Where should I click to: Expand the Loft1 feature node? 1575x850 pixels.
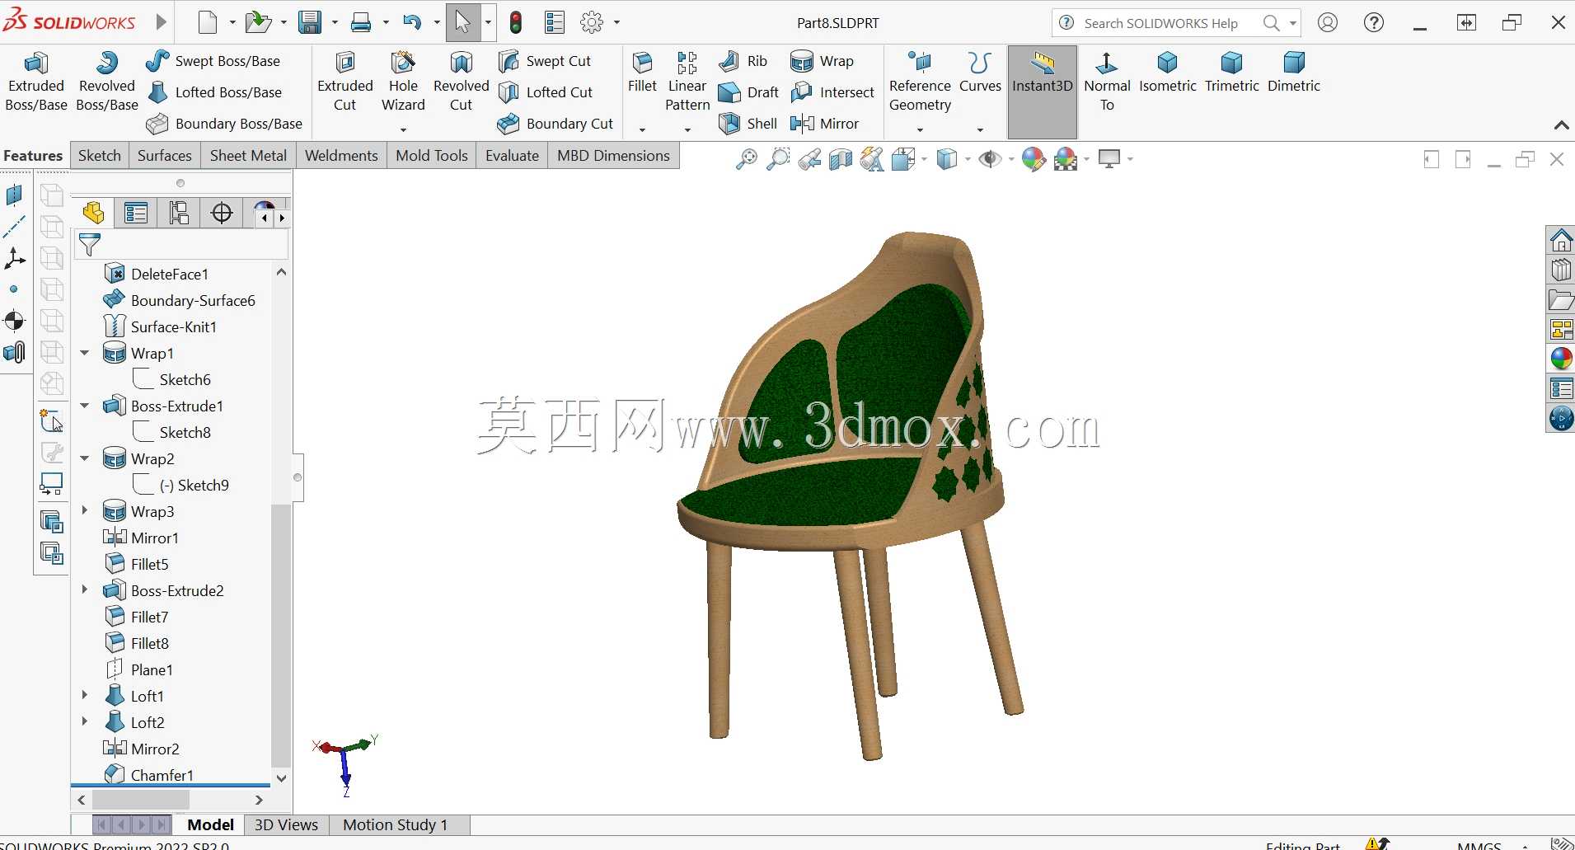(85, 696)
